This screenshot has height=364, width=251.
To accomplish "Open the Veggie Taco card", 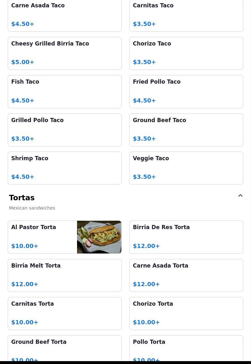I will coord(186,168).
